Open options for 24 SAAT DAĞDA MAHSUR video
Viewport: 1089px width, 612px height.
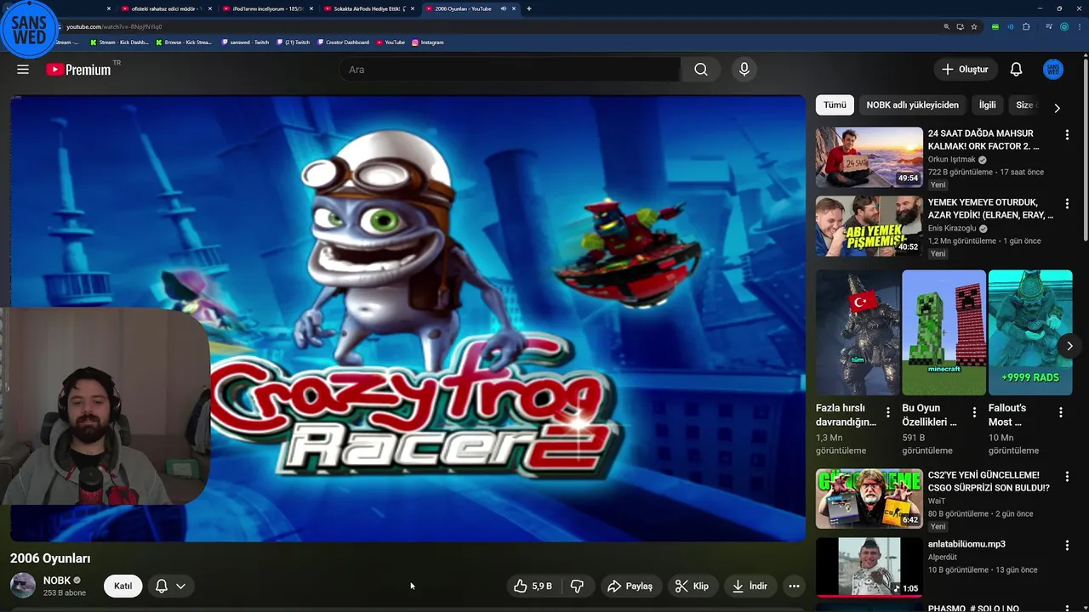click(1067, 134)
